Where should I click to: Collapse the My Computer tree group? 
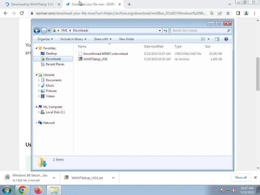point(36,107)
